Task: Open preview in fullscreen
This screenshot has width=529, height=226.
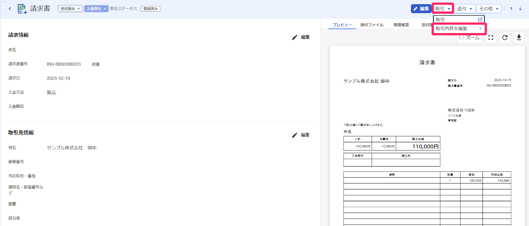Action: (491, 38)
